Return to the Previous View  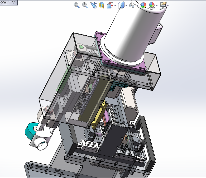(x=93, y=5)
